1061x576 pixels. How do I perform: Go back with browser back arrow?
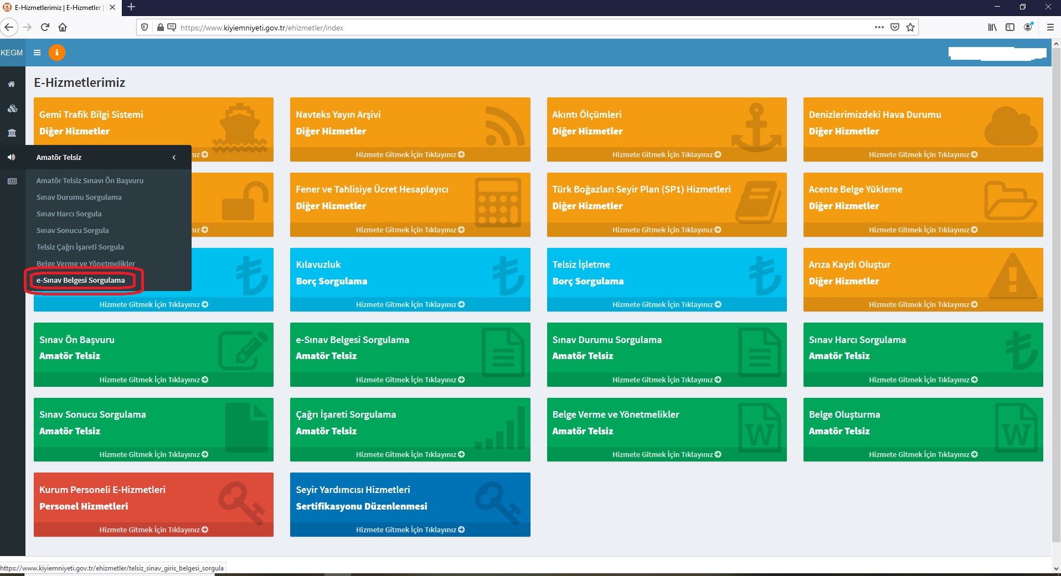pos(8,27)
